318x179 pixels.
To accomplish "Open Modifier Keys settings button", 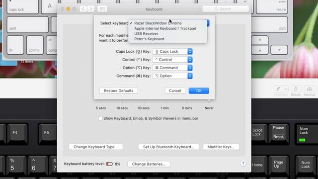I will 221,147.
